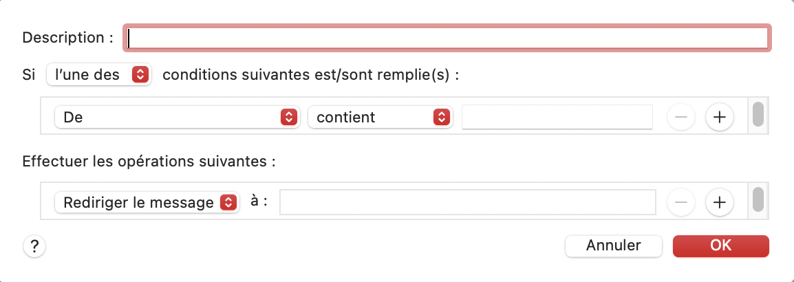
Task: Click the red chevron on the "contient" popup
Action: coord(440,117)
